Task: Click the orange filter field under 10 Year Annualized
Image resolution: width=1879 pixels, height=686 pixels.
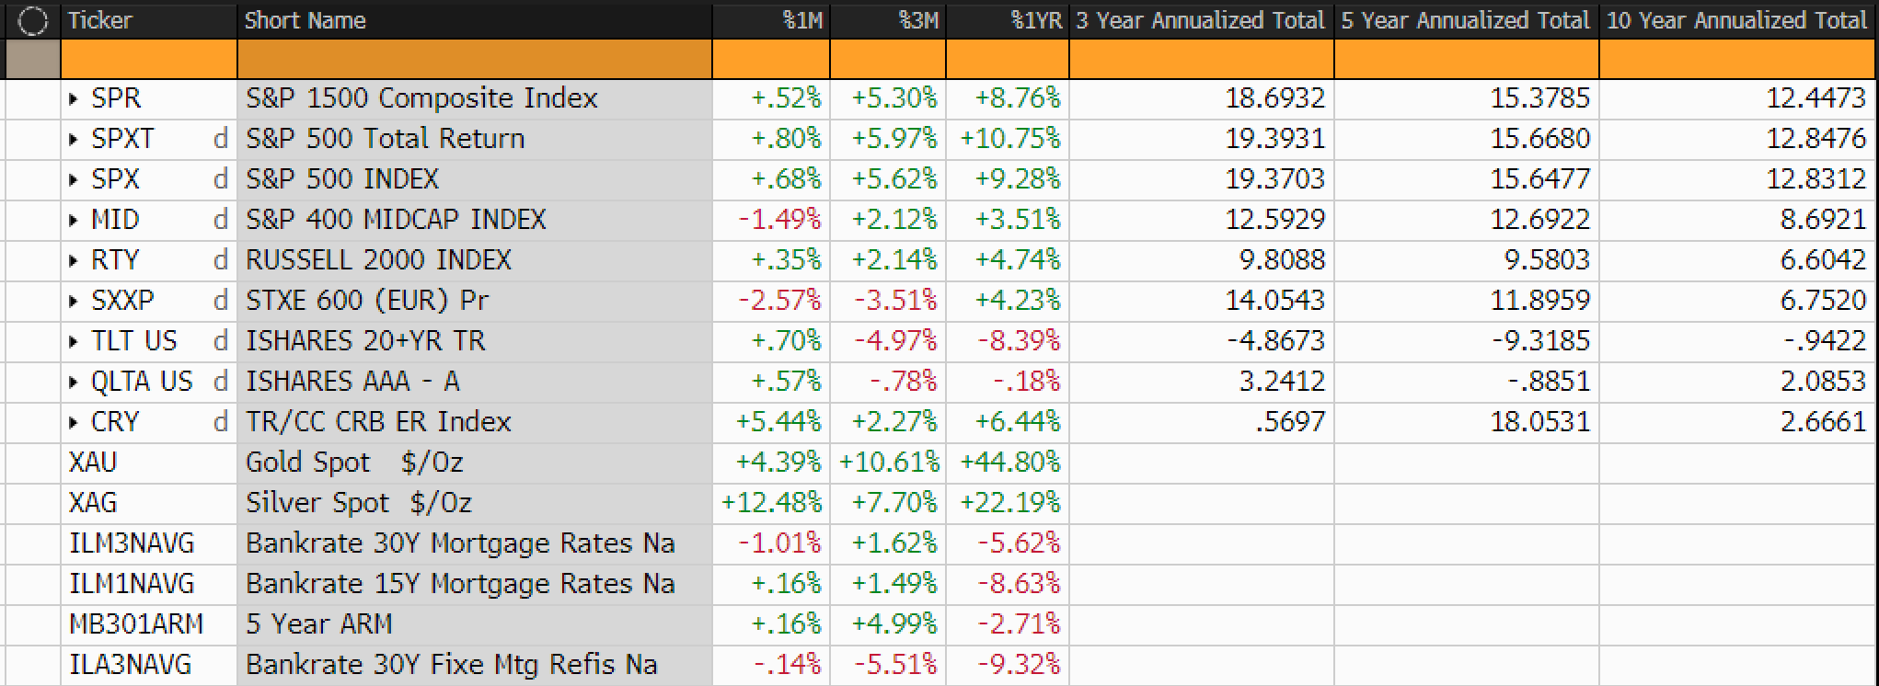Action: [1736, 59]
